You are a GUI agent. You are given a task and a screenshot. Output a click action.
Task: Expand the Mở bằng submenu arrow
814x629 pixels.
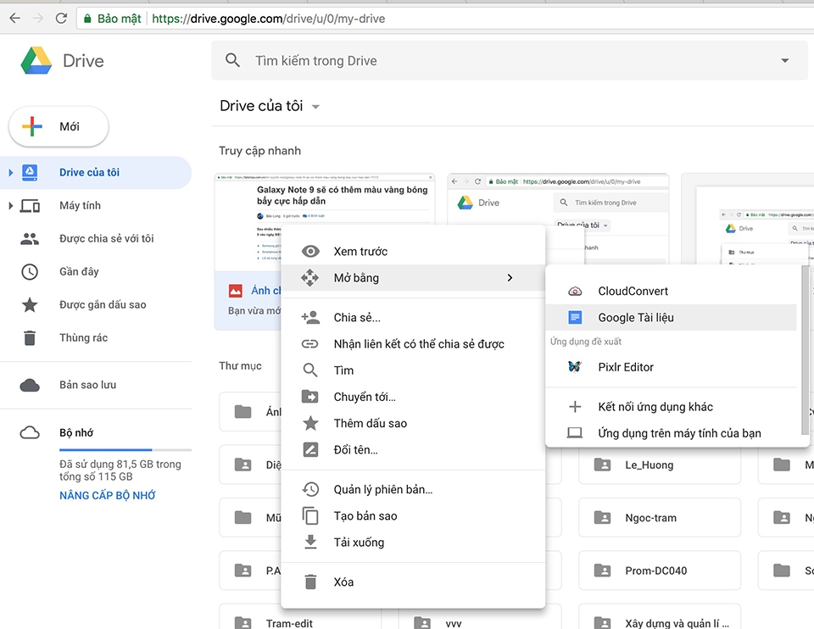(x=510, y=277)
